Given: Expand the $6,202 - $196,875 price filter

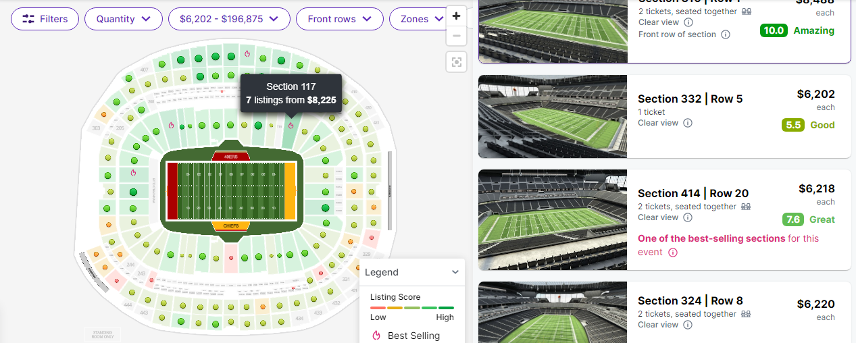Looking at the screenshot, I should (x=229, y=19).
